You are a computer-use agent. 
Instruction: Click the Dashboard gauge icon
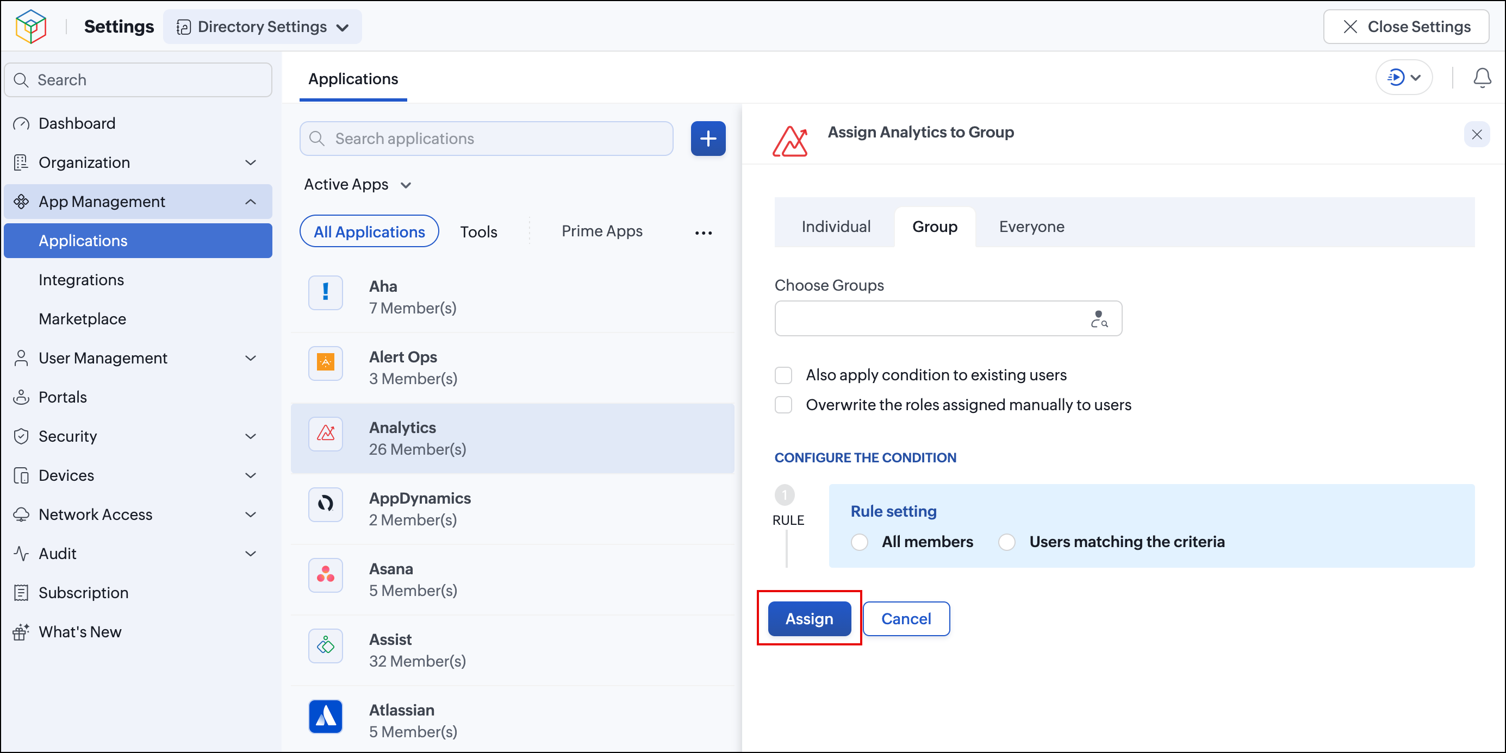(21, 123)
